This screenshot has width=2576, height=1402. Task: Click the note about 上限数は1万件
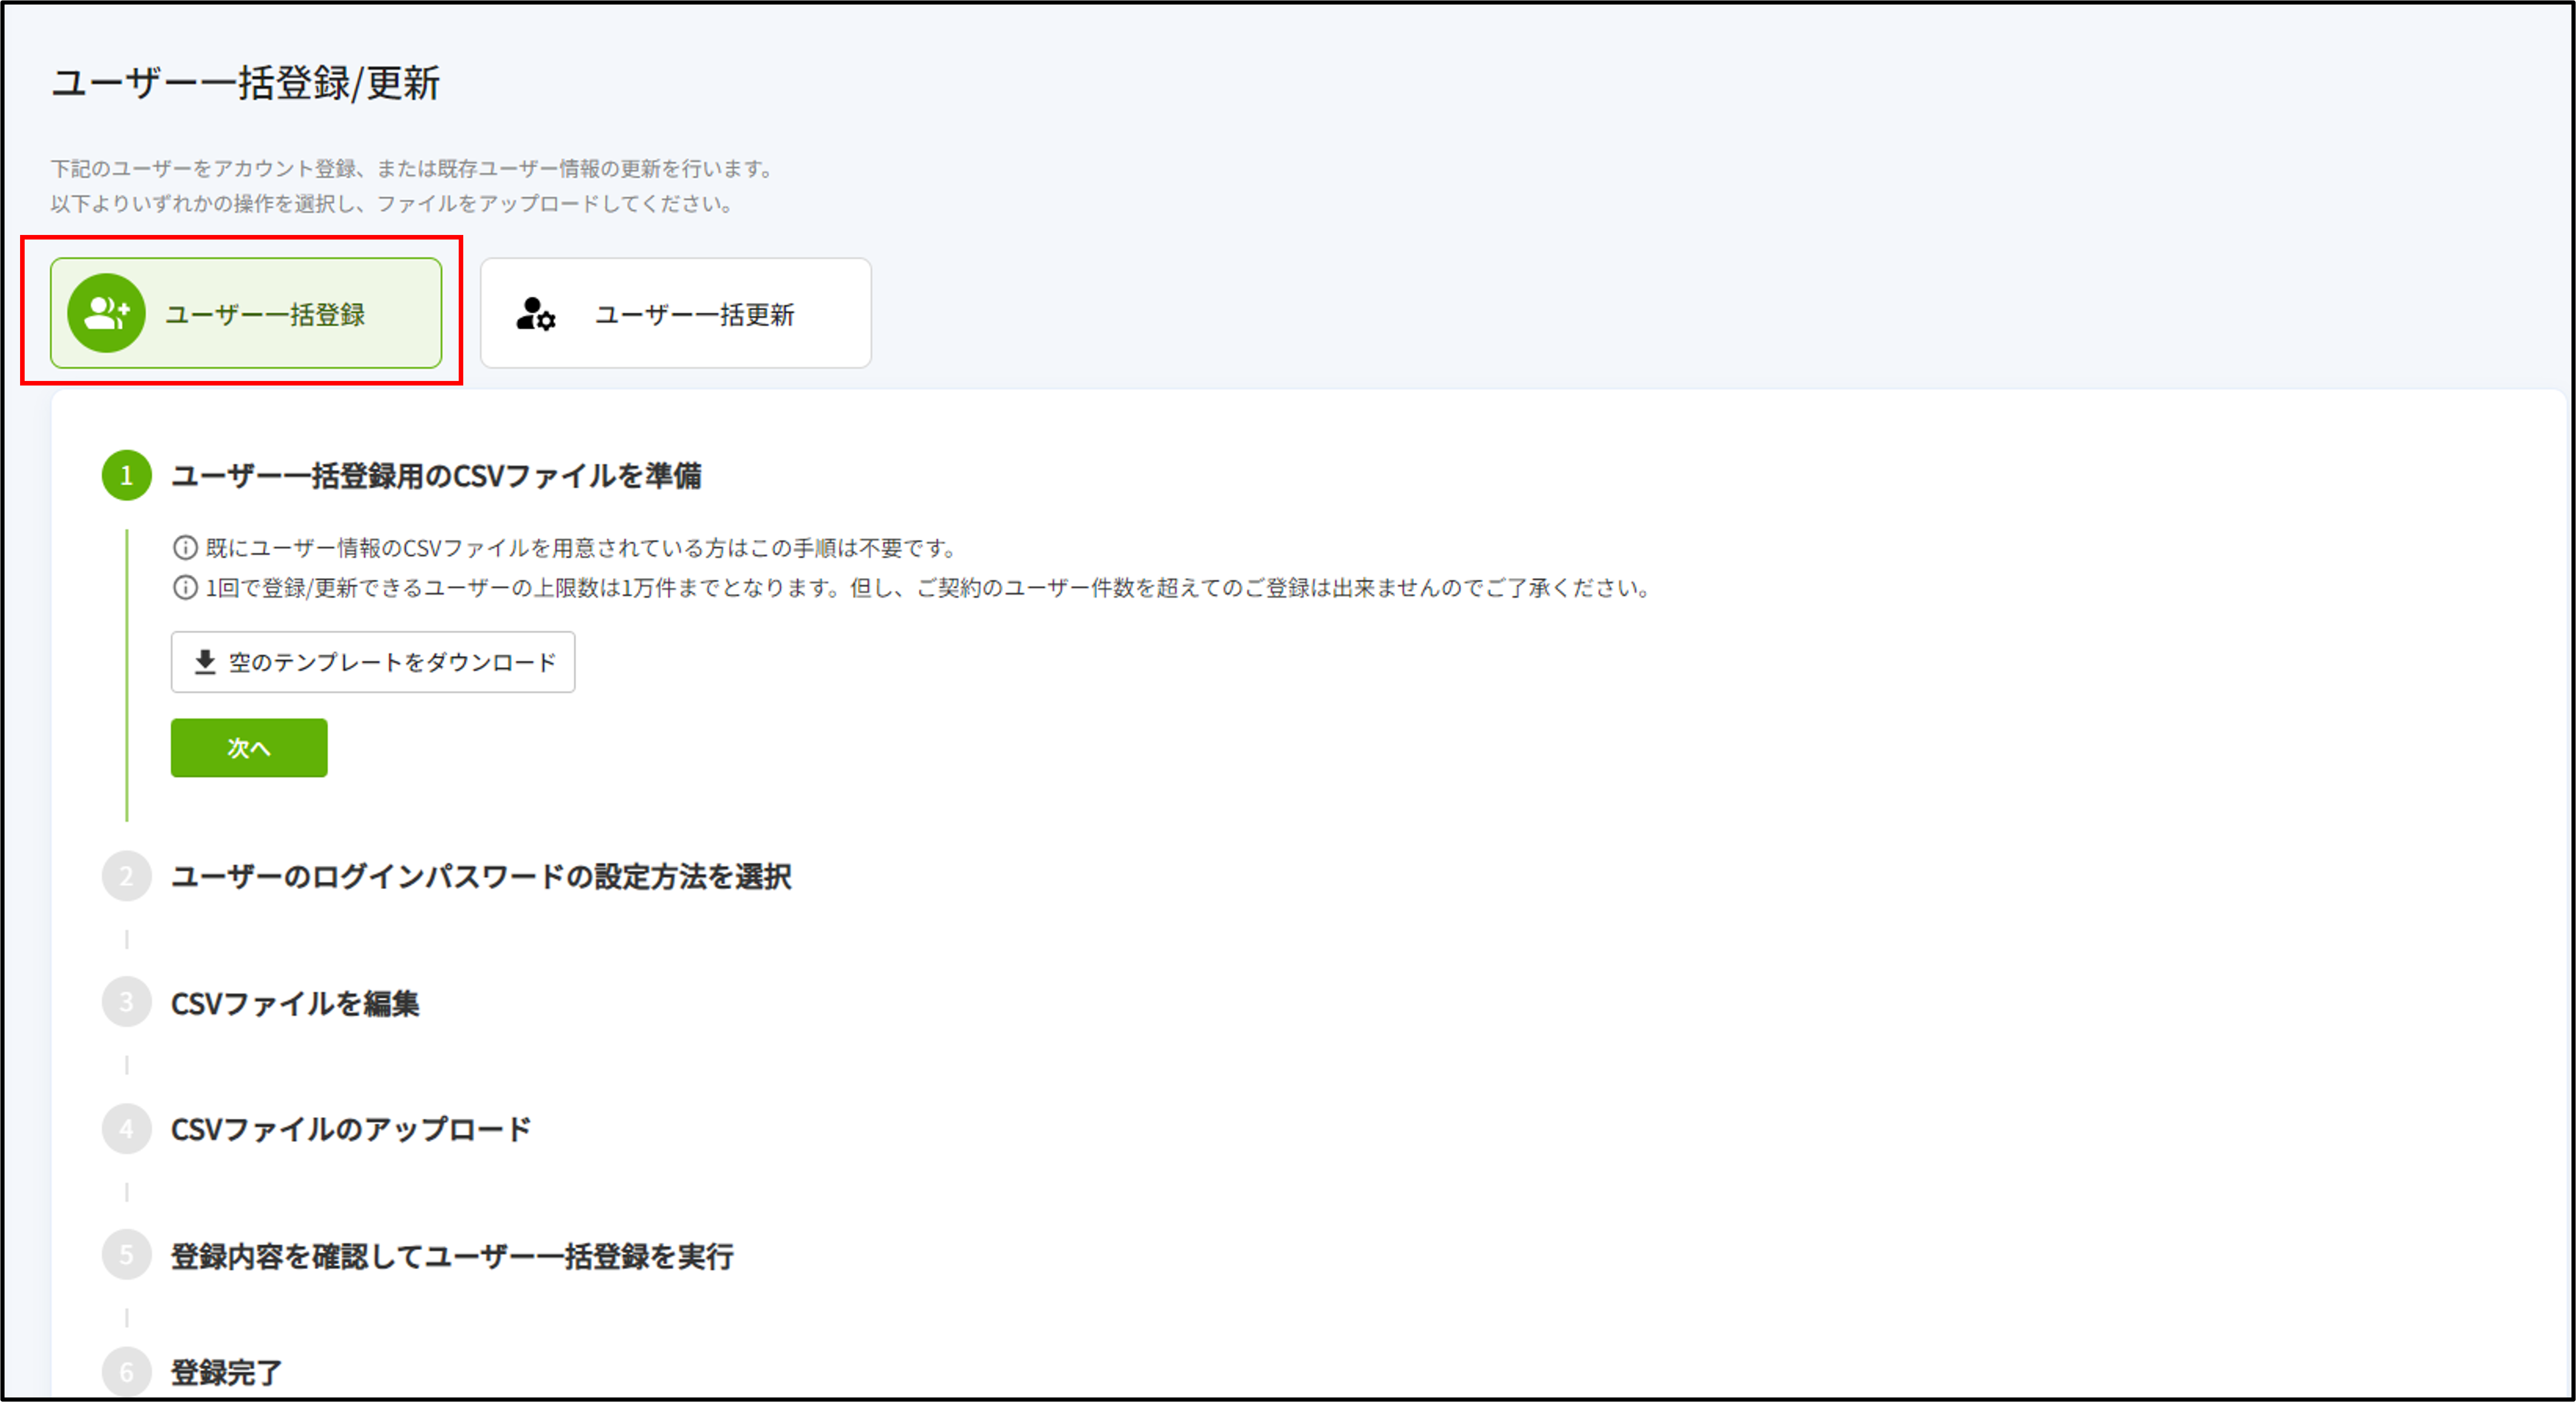click(929, 588)
